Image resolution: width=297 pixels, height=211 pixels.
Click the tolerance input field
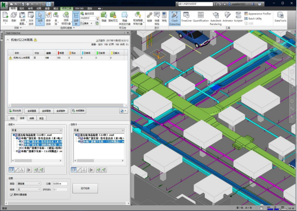(60, 183)
